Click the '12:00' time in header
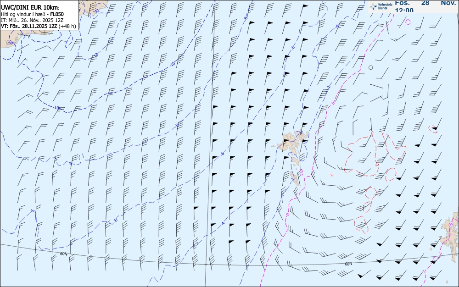The width and height of the screenshot is (459, 287). pyautogui.click(x=404, y=10)
